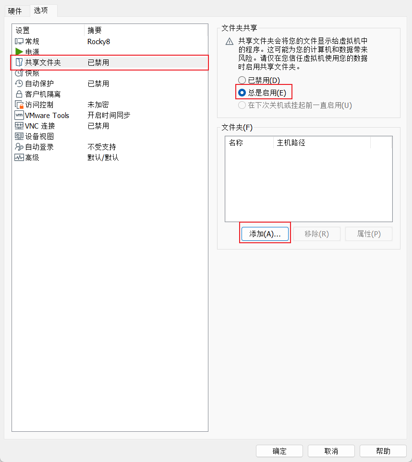Screen dimensions: 412x462
Task: Confirm settings with 确定 button
Action: coord(279,451)
